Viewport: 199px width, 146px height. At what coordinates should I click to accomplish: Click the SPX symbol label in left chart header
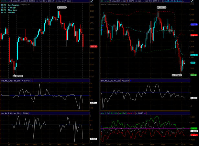tap(3, 1)
